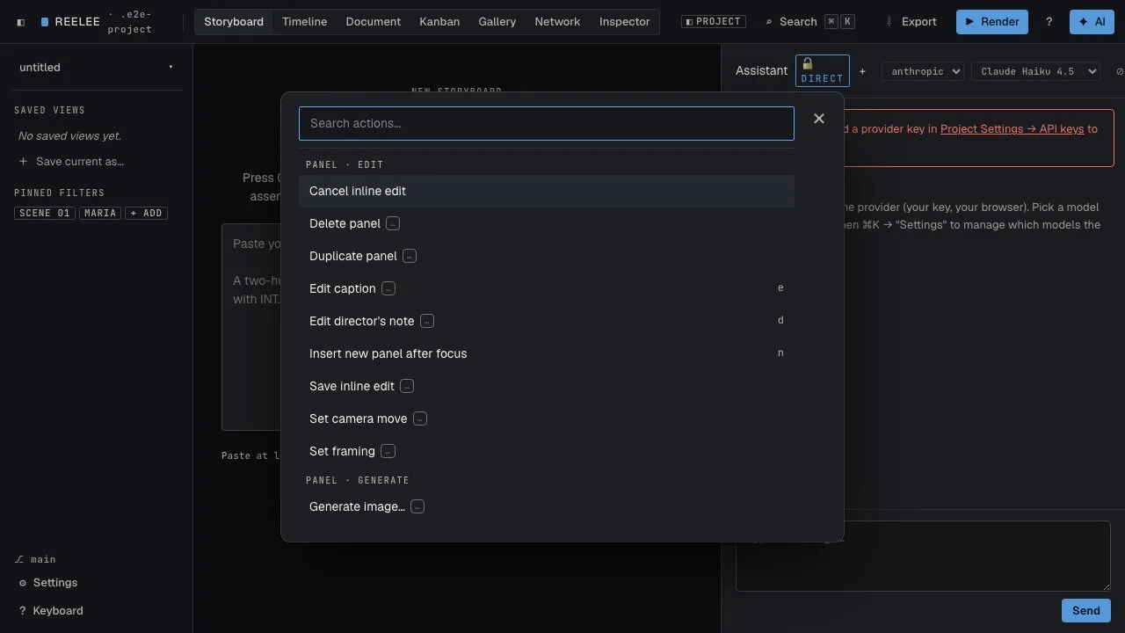This screenshot has width=1125, height=633.
Task: Select Save inline edit action
Action: 547,387
